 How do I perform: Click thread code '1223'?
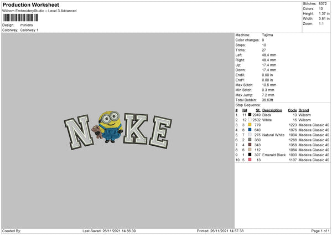point(293,125)
